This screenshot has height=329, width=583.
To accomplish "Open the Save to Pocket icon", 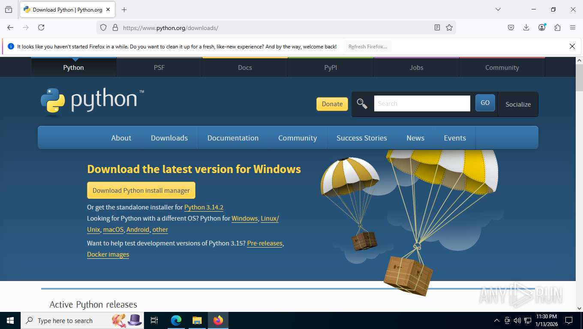I will coord(511,27).
